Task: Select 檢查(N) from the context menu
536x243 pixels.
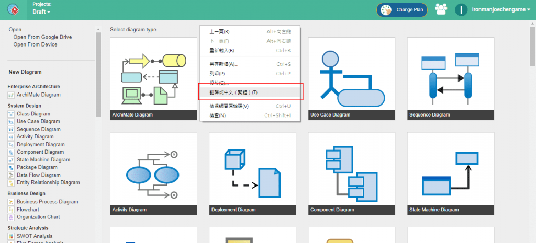Action: pos(250,115)
